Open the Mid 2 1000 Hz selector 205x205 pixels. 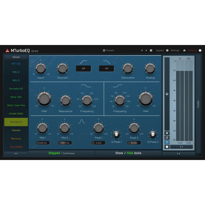pos(65,143)
